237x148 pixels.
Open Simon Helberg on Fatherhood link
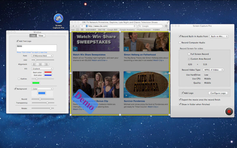coord(140,54)
